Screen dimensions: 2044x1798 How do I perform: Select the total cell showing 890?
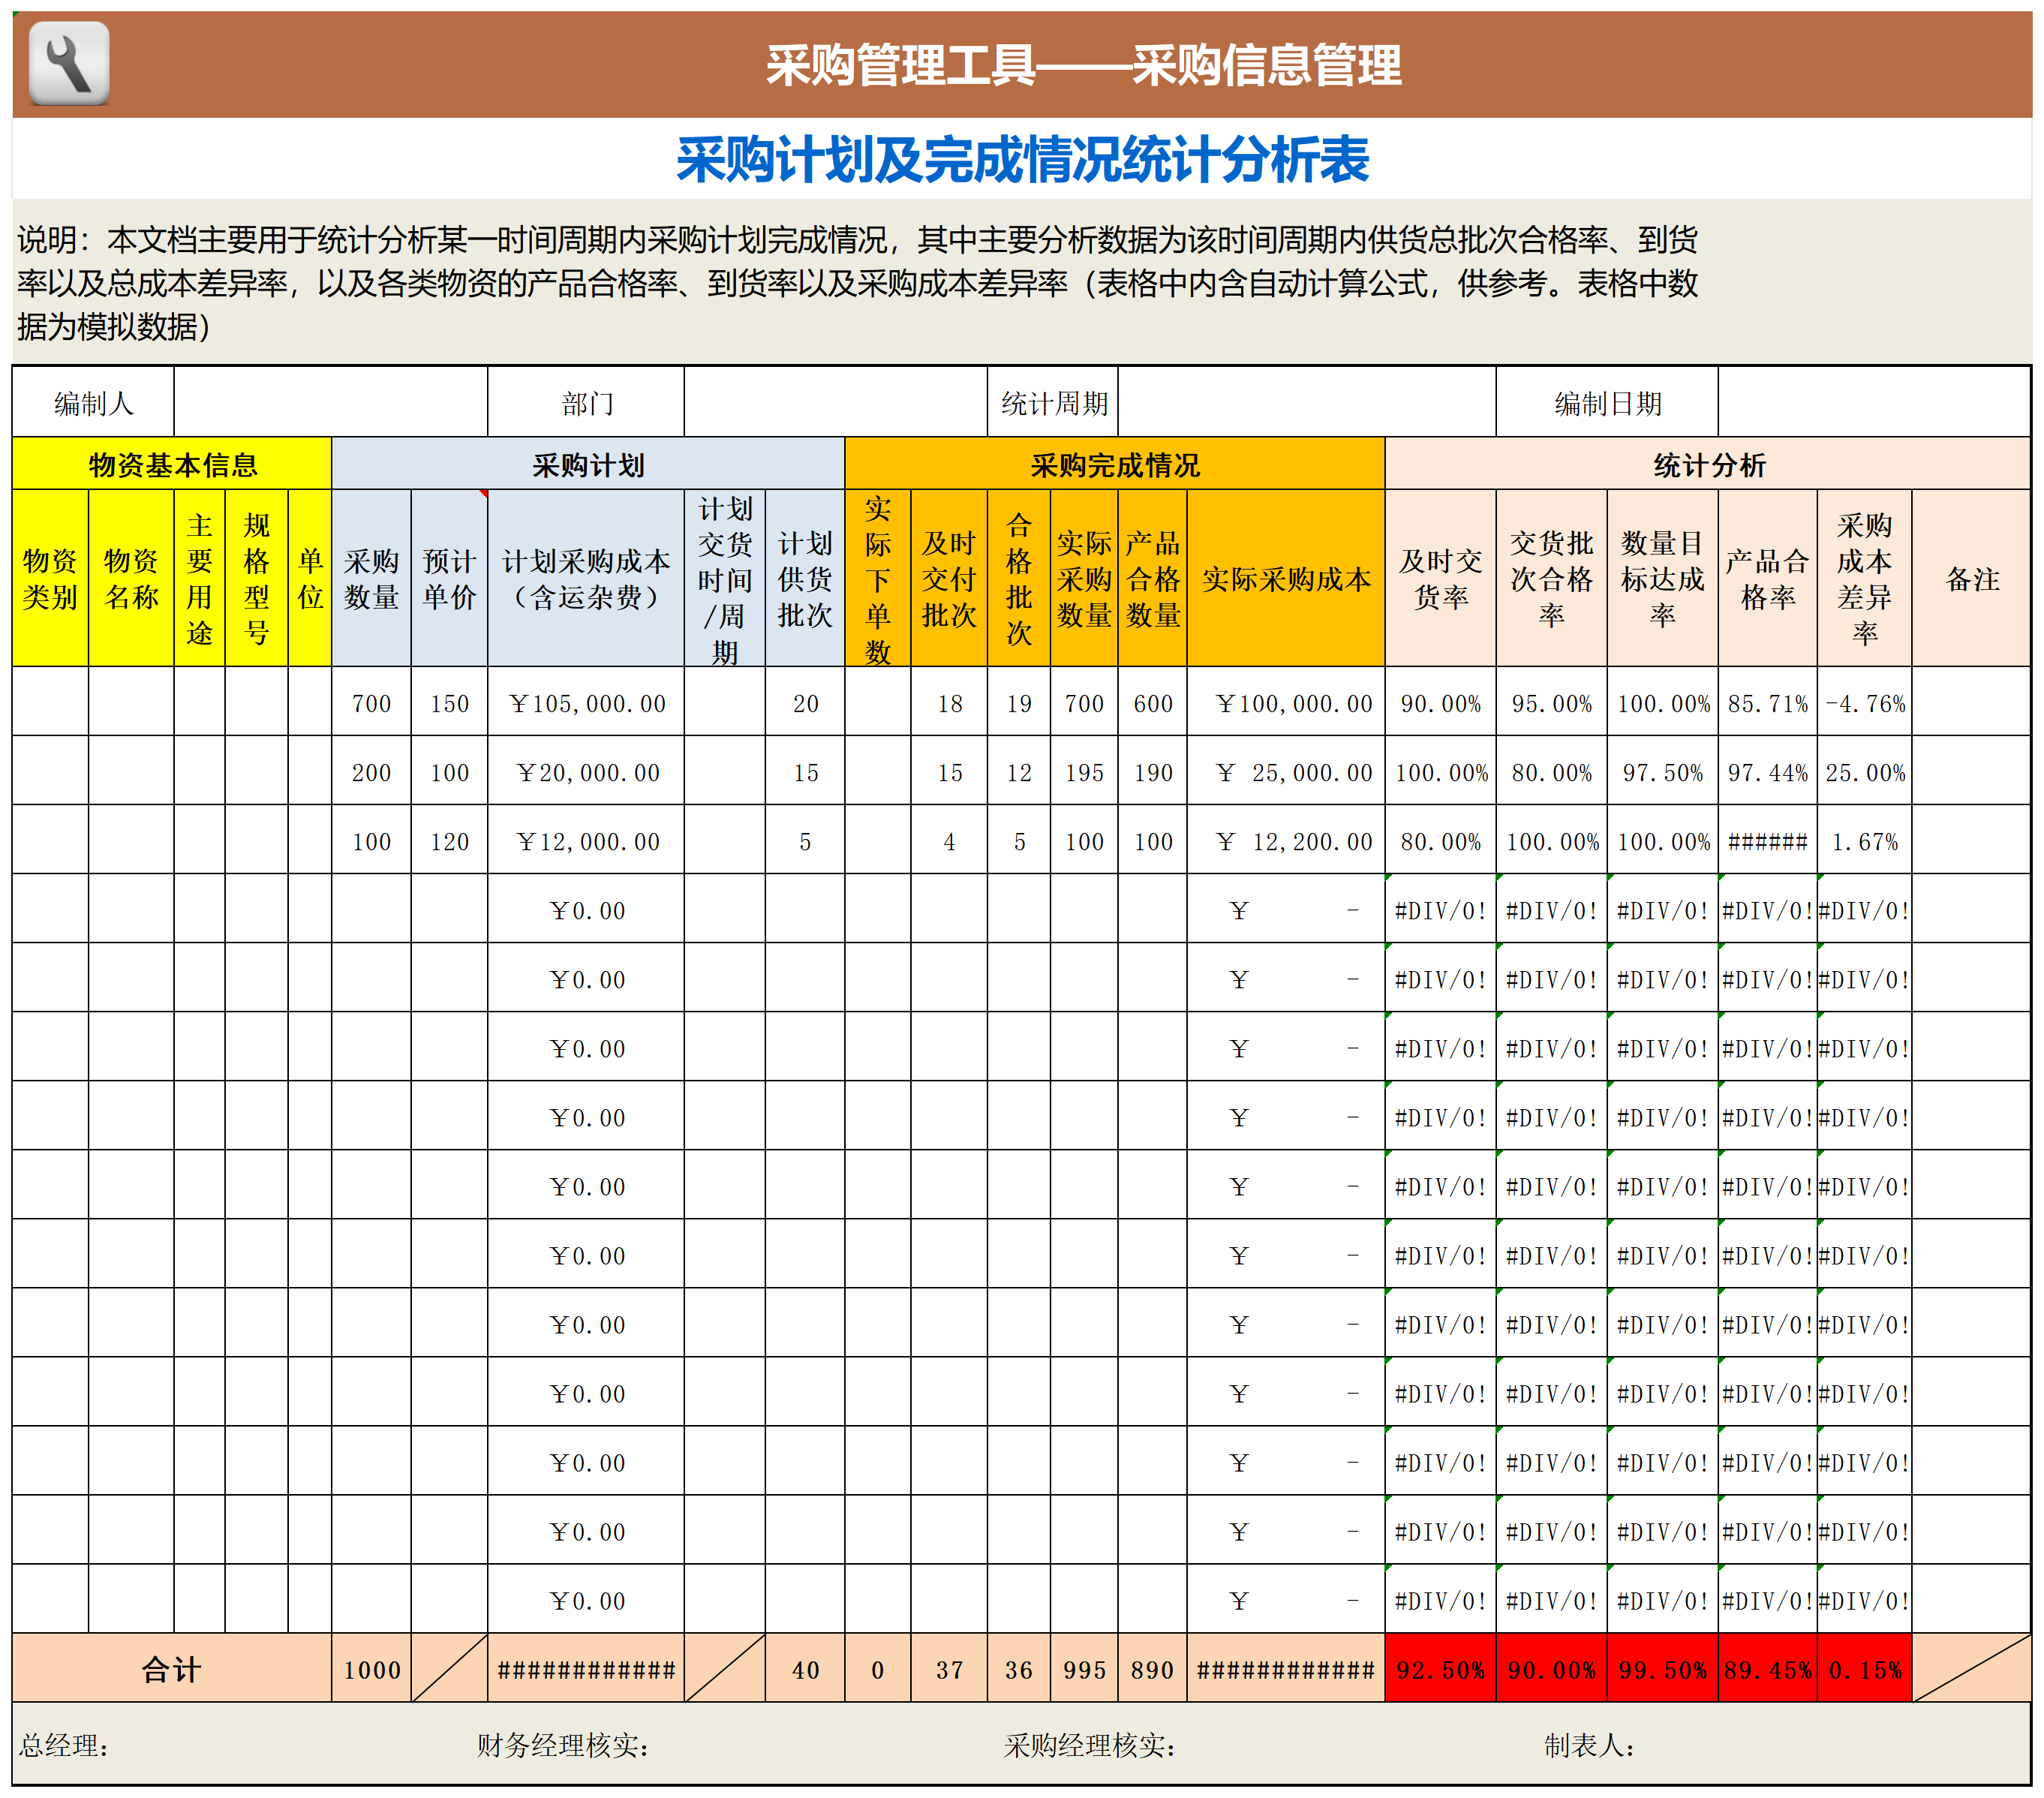click(x=1153, y=1668)
